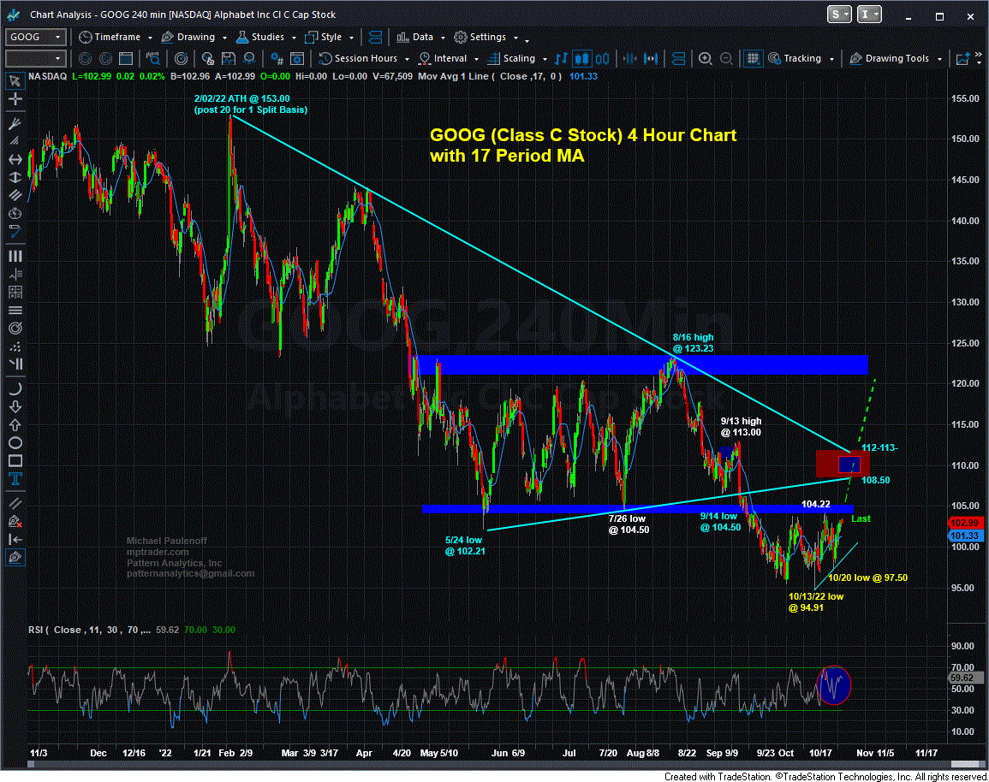Image resolution: width=989 pixels, height=782 pixels.
Task: Open the Settings menu
Action: click(x=486, y=37)
